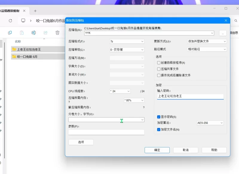Click the Rename icon in Explorer toolbar
The width and height of the screenshot is (239, 174).
(x=33, y=33)
